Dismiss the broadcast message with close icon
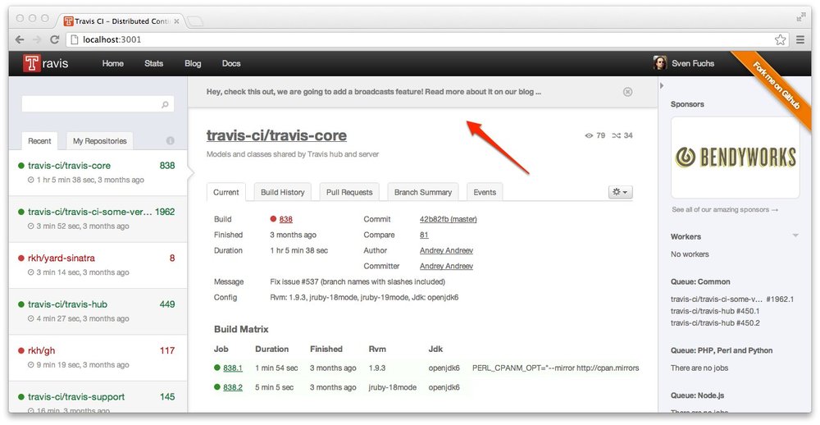The height and width of the screenshot is (425, 820). click(628, 92)
